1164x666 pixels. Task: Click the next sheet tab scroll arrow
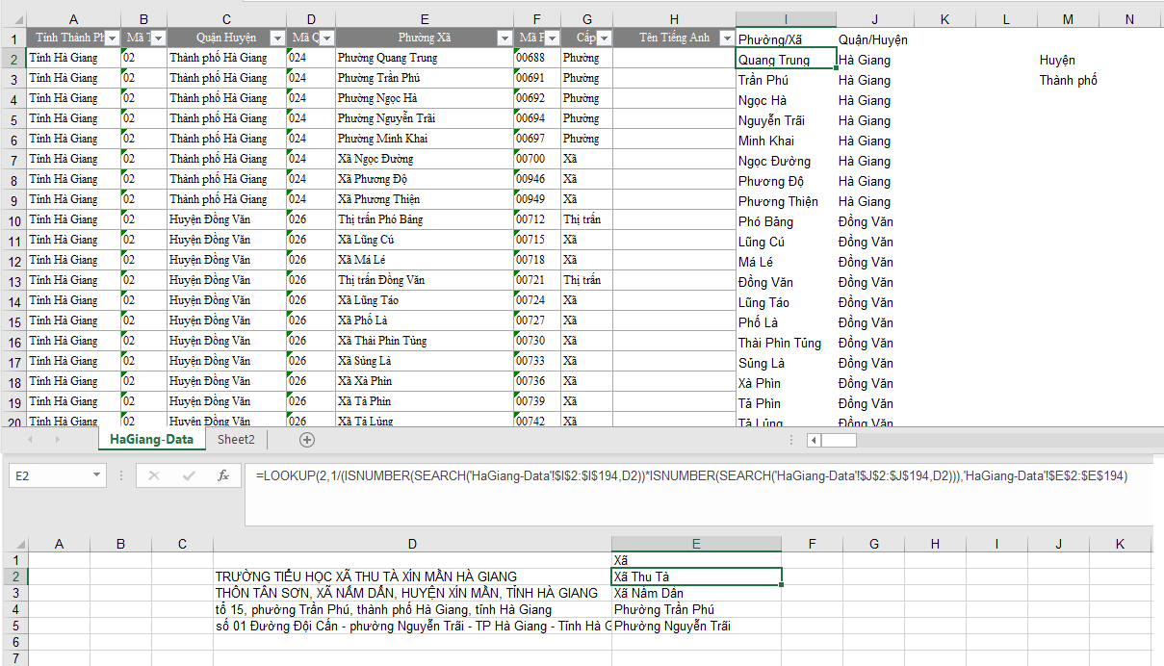click(56, 440)
